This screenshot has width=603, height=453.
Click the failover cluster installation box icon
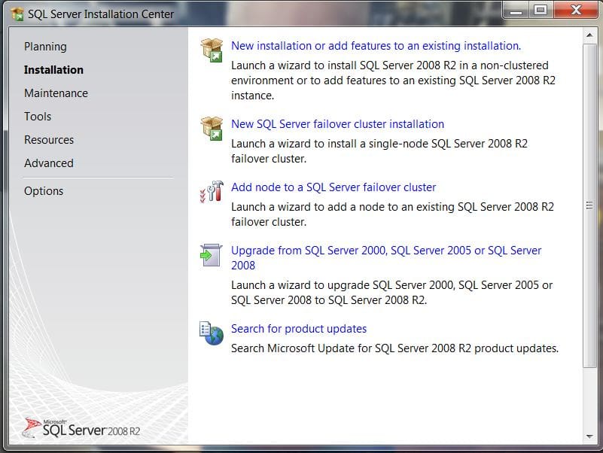coord(212,129)
